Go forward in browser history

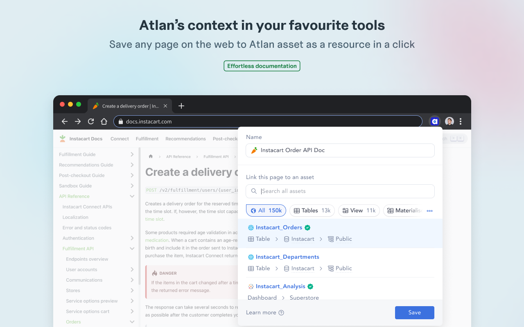click(x=78, y=121)
